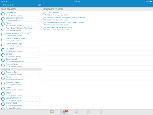Click '227 / 232 episodes watched' text
153x115 pixels.
point(15,61)
